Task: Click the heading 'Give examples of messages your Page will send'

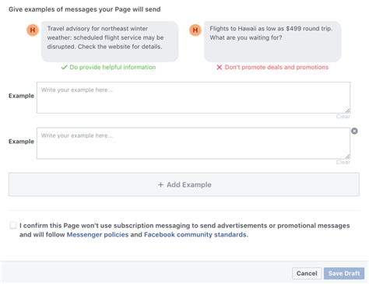Action: pos(85,9)
